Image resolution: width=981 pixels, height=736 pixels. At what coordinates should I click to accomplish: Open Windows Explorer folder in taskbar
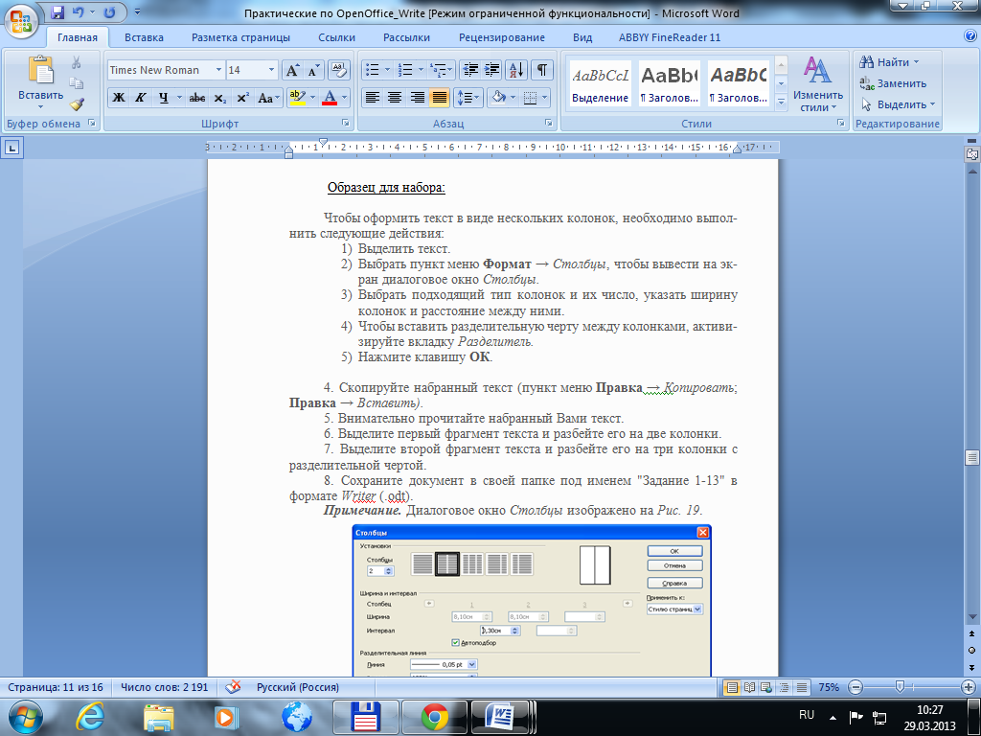pos(159,717)
